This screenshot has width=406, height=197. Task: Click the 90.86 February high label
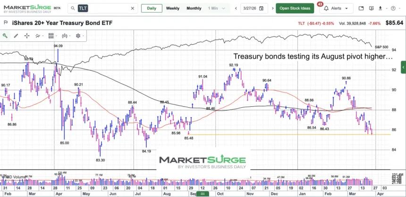coord(346,78)
